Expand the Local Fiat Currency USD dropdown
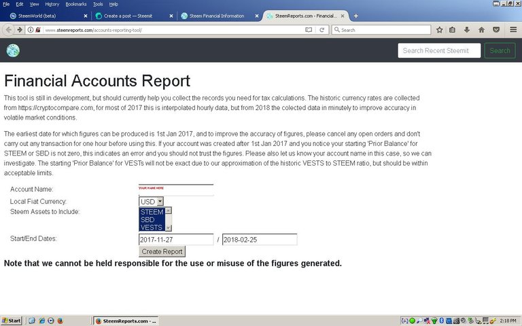This screenshot has height=326, width=522. pos(151,201)
